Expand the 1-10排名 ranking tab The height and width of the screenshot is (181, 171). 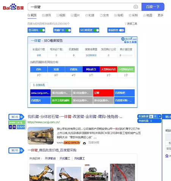39,85
